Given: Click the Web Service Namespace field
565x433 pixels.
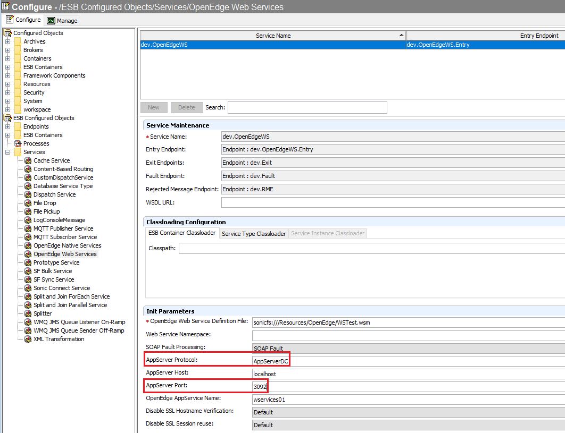Looking at the screenshot, I should (x=409, y=335).
